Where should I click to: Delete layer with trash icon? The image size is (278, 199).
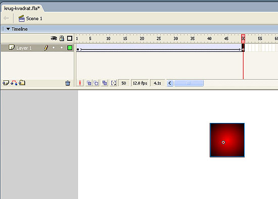point(68,83)
